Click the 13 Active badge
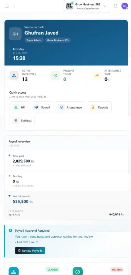Image resolution: width=131 pixels, height=275 pixels. (x=52, y=269)
